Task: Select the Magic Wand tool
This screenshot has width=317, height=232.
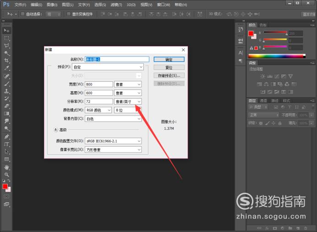Action: click(6, 53)
